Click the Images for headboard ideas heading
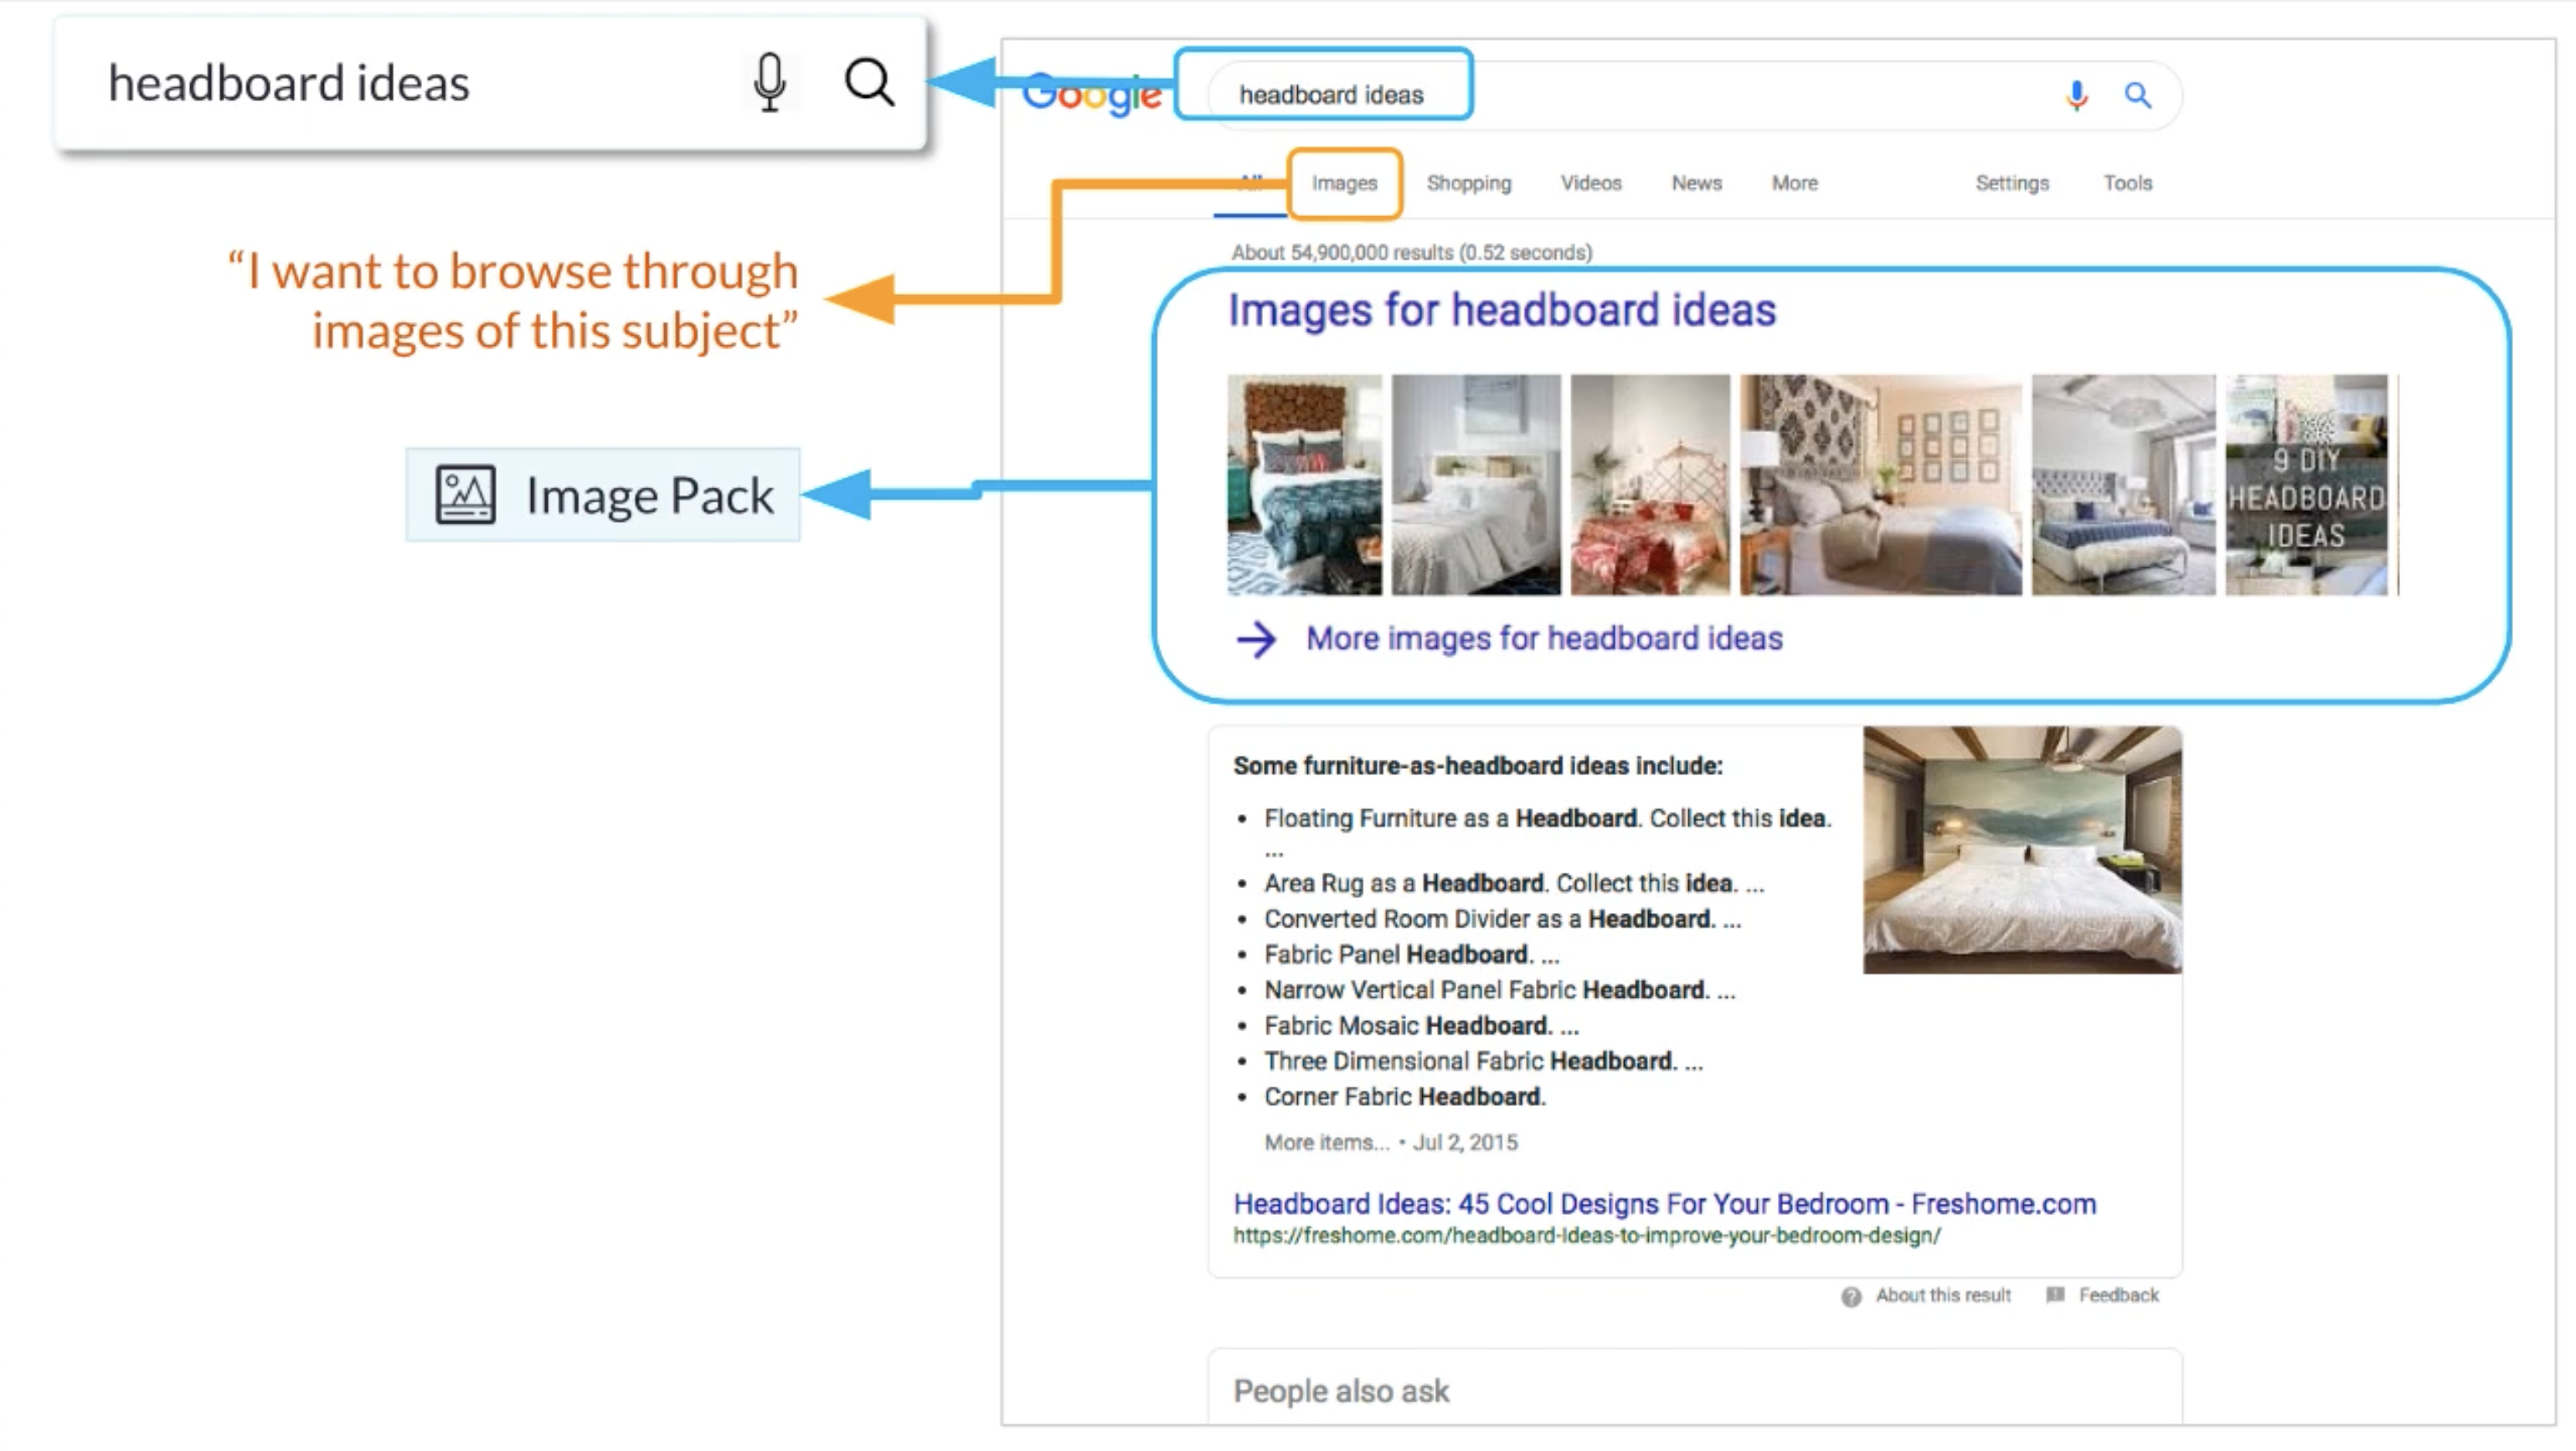Image resolution: width=2576 pixels, height=1451 pixels. point(1501,310)
